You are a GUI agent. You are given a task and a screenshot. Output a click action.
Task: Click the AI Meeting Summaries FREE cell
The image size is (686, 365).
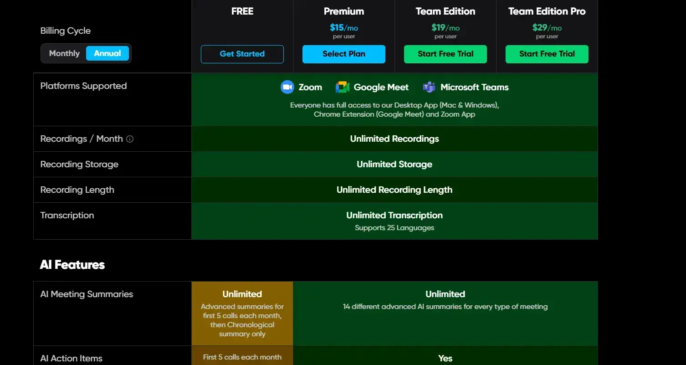click(x=242, y=314)
